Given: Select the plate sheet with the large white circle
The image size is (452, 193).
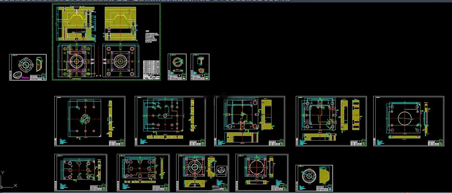Looking at the screenshot, I should (408, 121).
